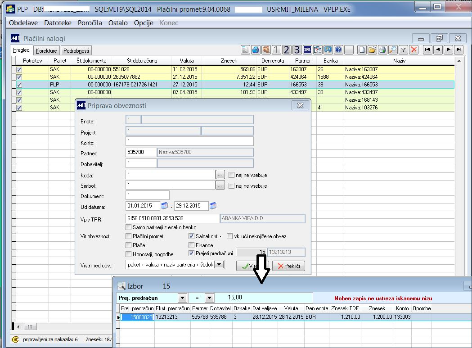Click the blue printer icon in the toolbar
The image size is (472, 348).
click(256, 50)
